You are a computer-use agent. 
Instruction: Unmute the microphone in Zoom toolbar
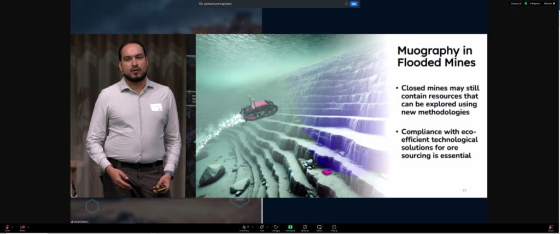coord(7,227)
